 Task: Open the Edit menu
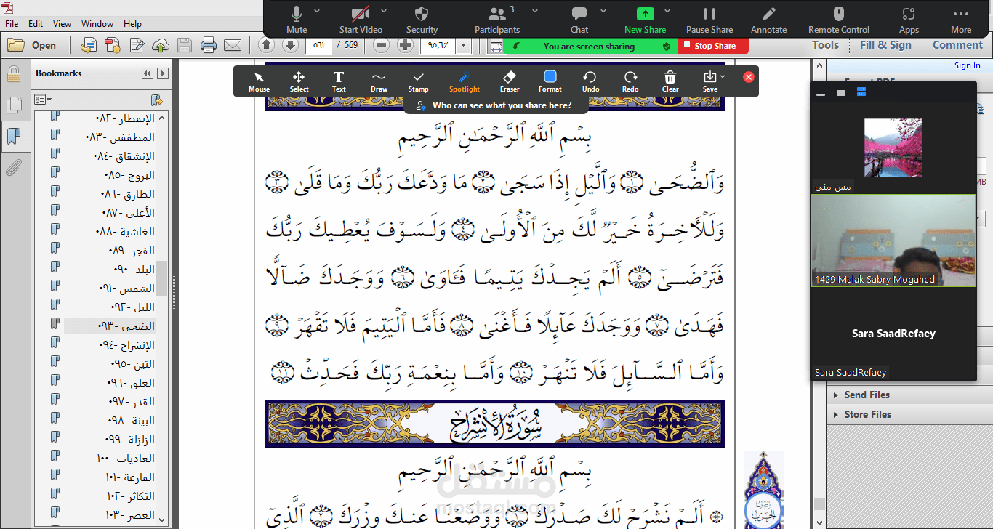click(x=36, y=24)
